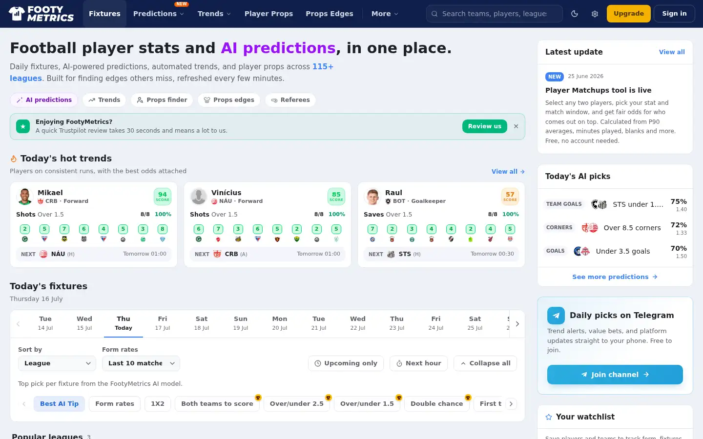
Task: Click the Footy Metrics logo
Action: point(41,14)
